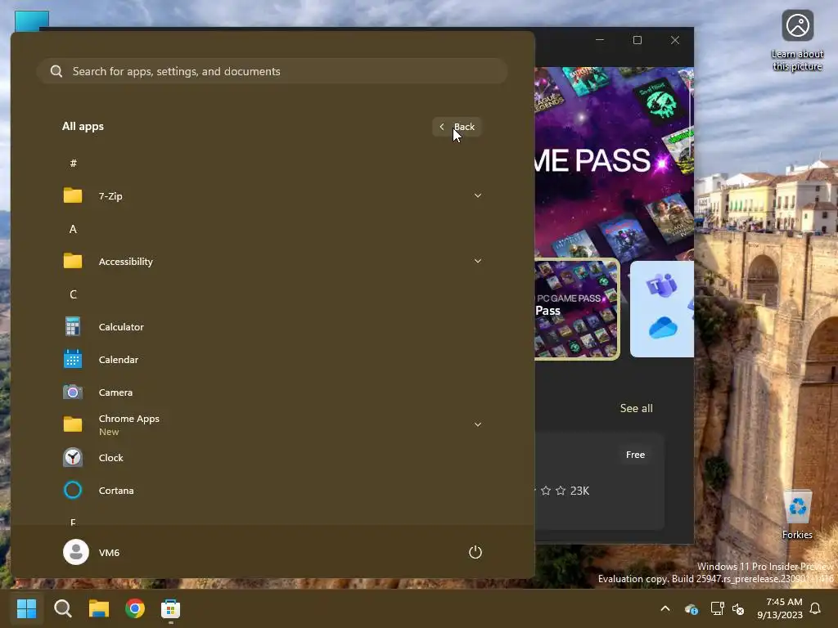Open the Chrome Apps folder icon
Screen dimensions: 838x628
point(73,424)
